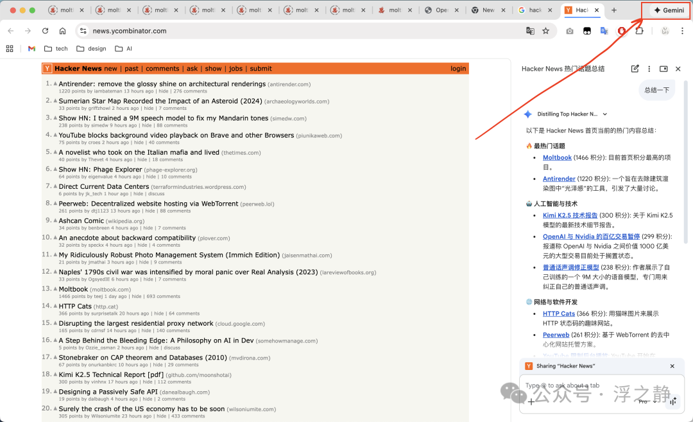Focus the "Type @ to ask about a tab" field
The width and height of the screenshot is (693, 422).
pos(601,386)
